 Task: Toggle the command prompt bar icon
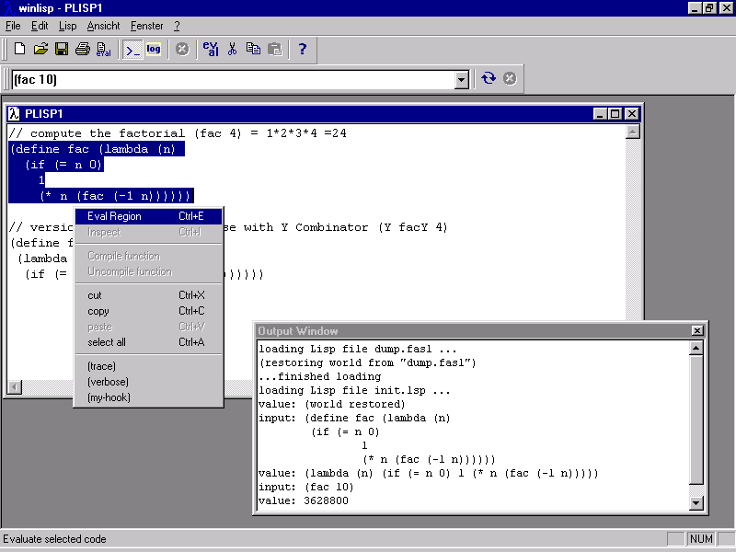[132, 49]
